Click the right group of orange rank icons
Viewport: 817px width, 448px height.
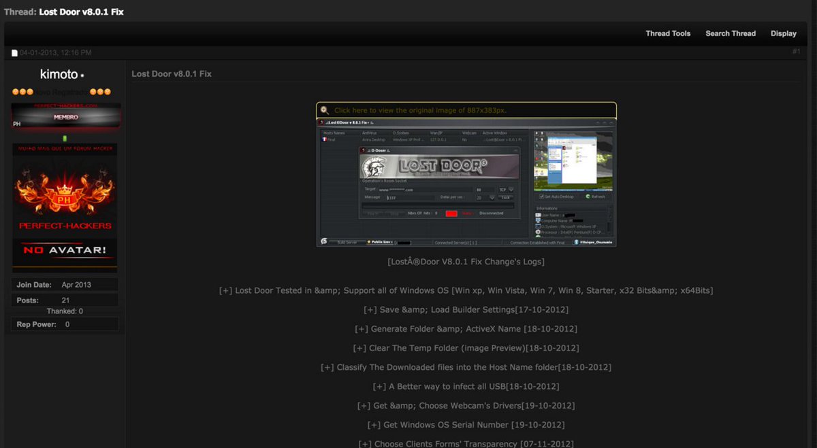point(100,92)
